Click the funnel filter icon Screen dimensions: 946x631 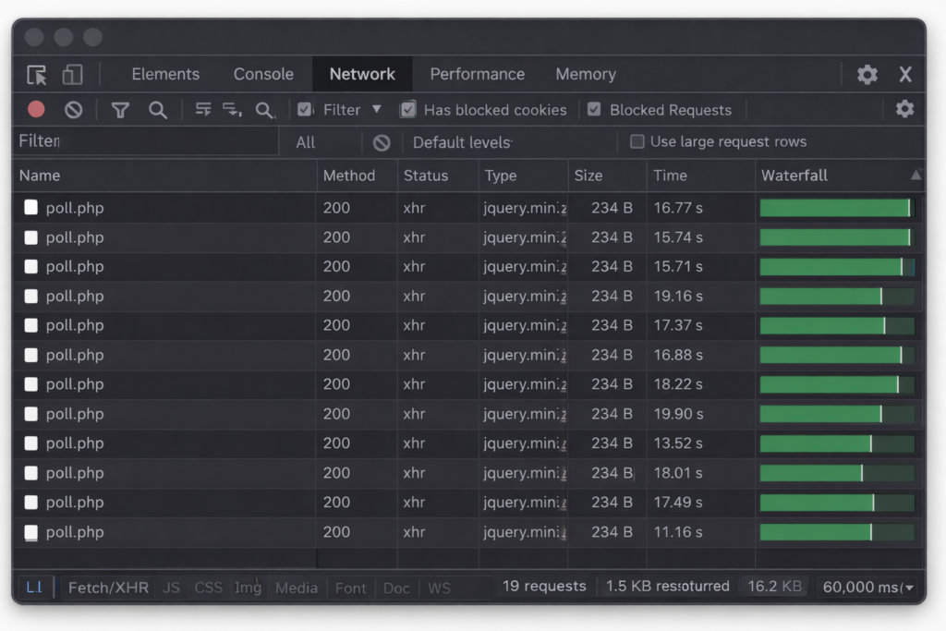click(x=120, y=110)
